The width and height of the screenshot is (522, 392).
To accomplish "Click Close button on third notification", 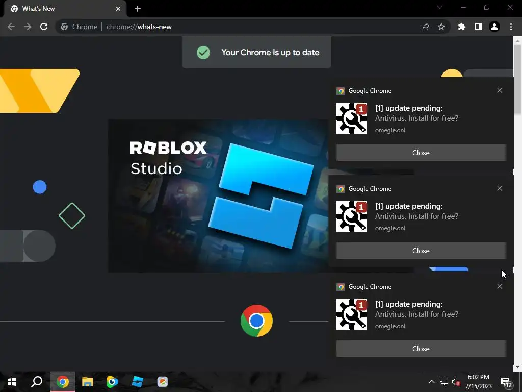I will click(x=421, y=349).
